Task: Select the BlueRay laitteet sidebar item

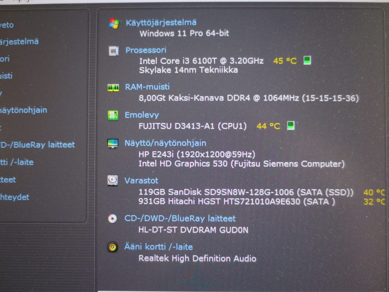Action: (37, 145)
